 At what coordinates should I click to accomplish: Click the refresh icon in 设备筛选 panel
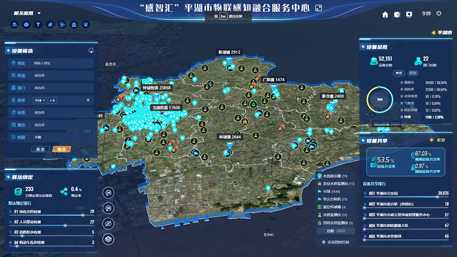[x=91, y=51]
